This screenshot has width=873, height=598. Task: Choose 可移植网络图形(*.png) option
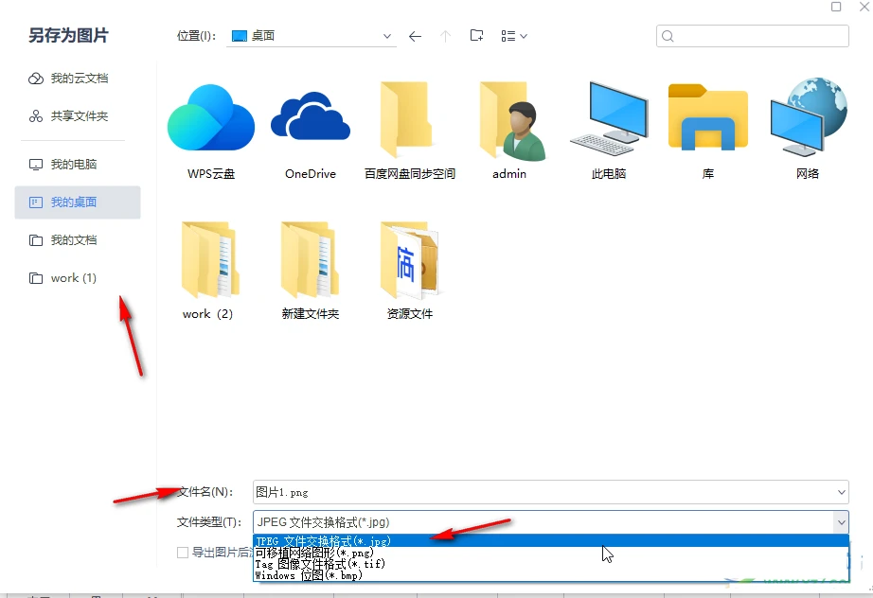(551, 553)
